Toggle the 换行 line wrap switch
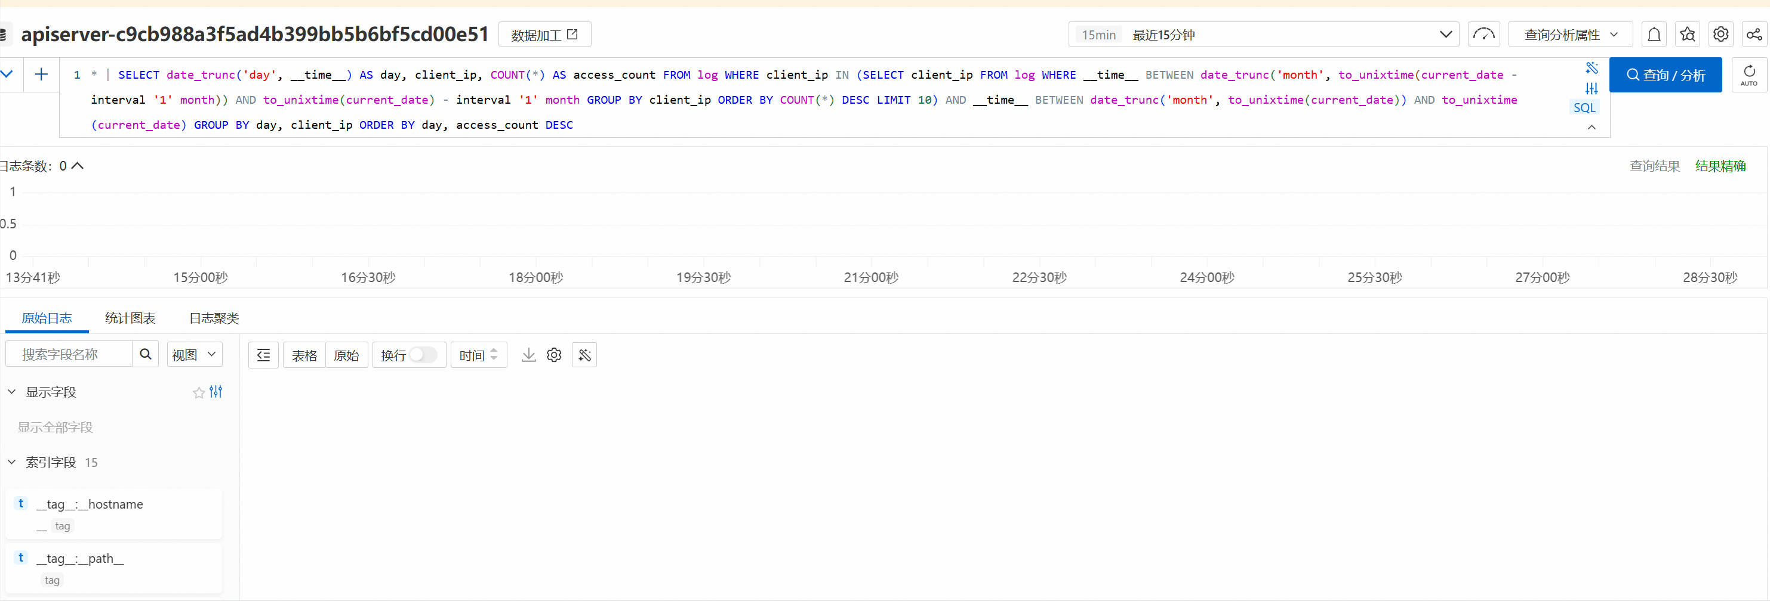Screen dimensions: 1770x601 423,355
